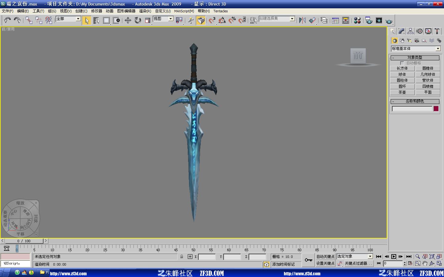Select the Space Warps waves icon
The height and width of the screenshot is (277, 444).
[x=432, y=41]
